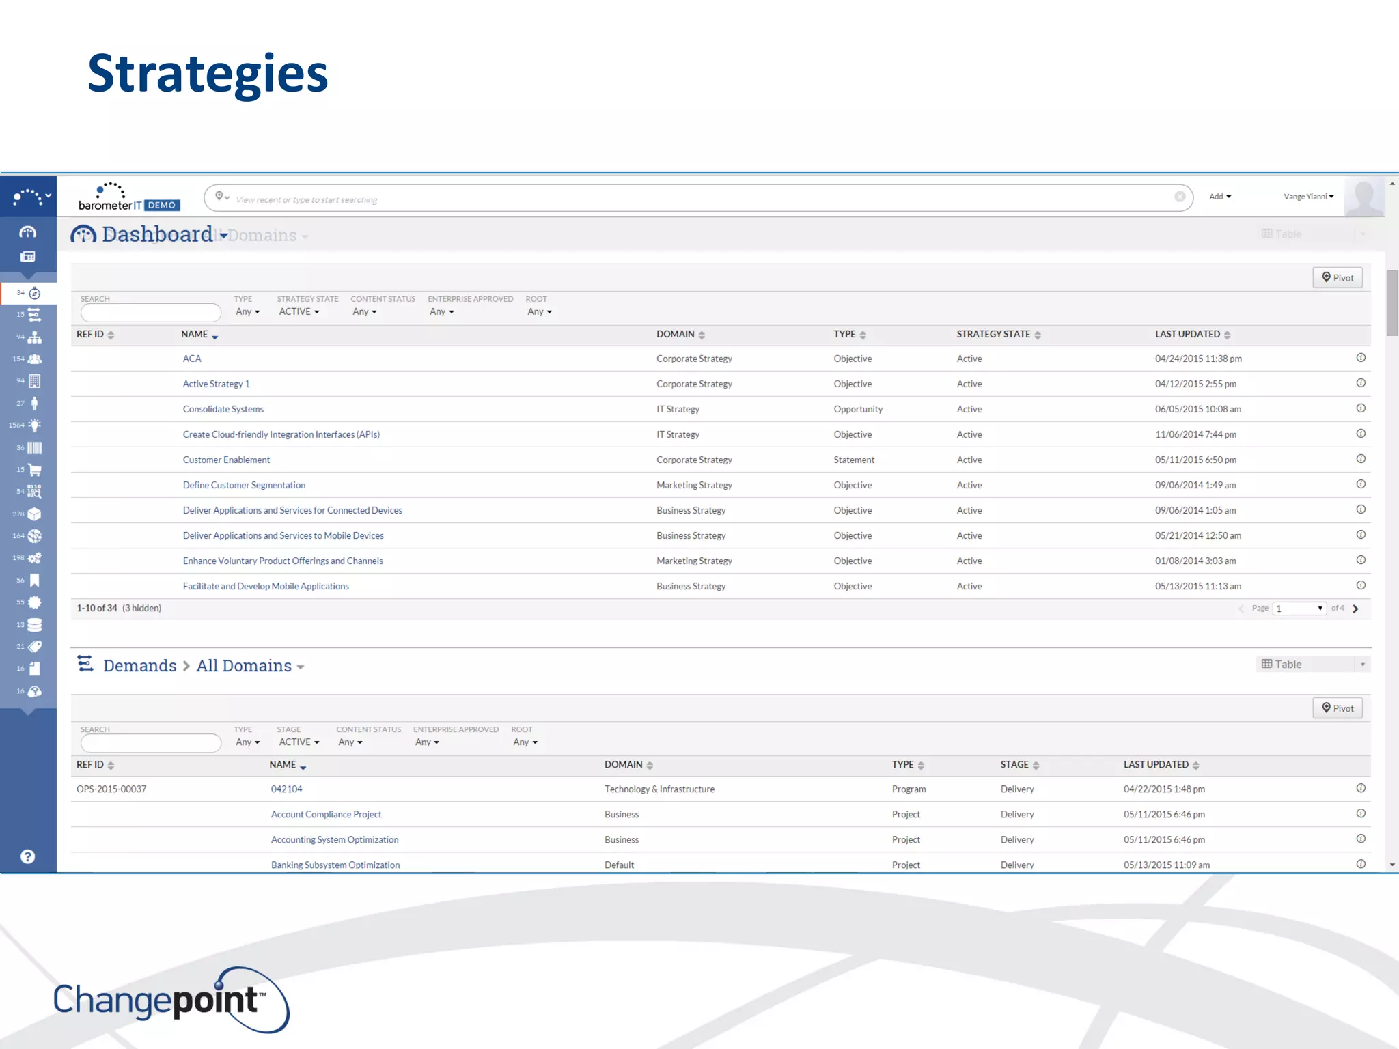Open the Add dropdown menu
The height and width of the screenshot is (1049, 1399).
[1219, 197]
